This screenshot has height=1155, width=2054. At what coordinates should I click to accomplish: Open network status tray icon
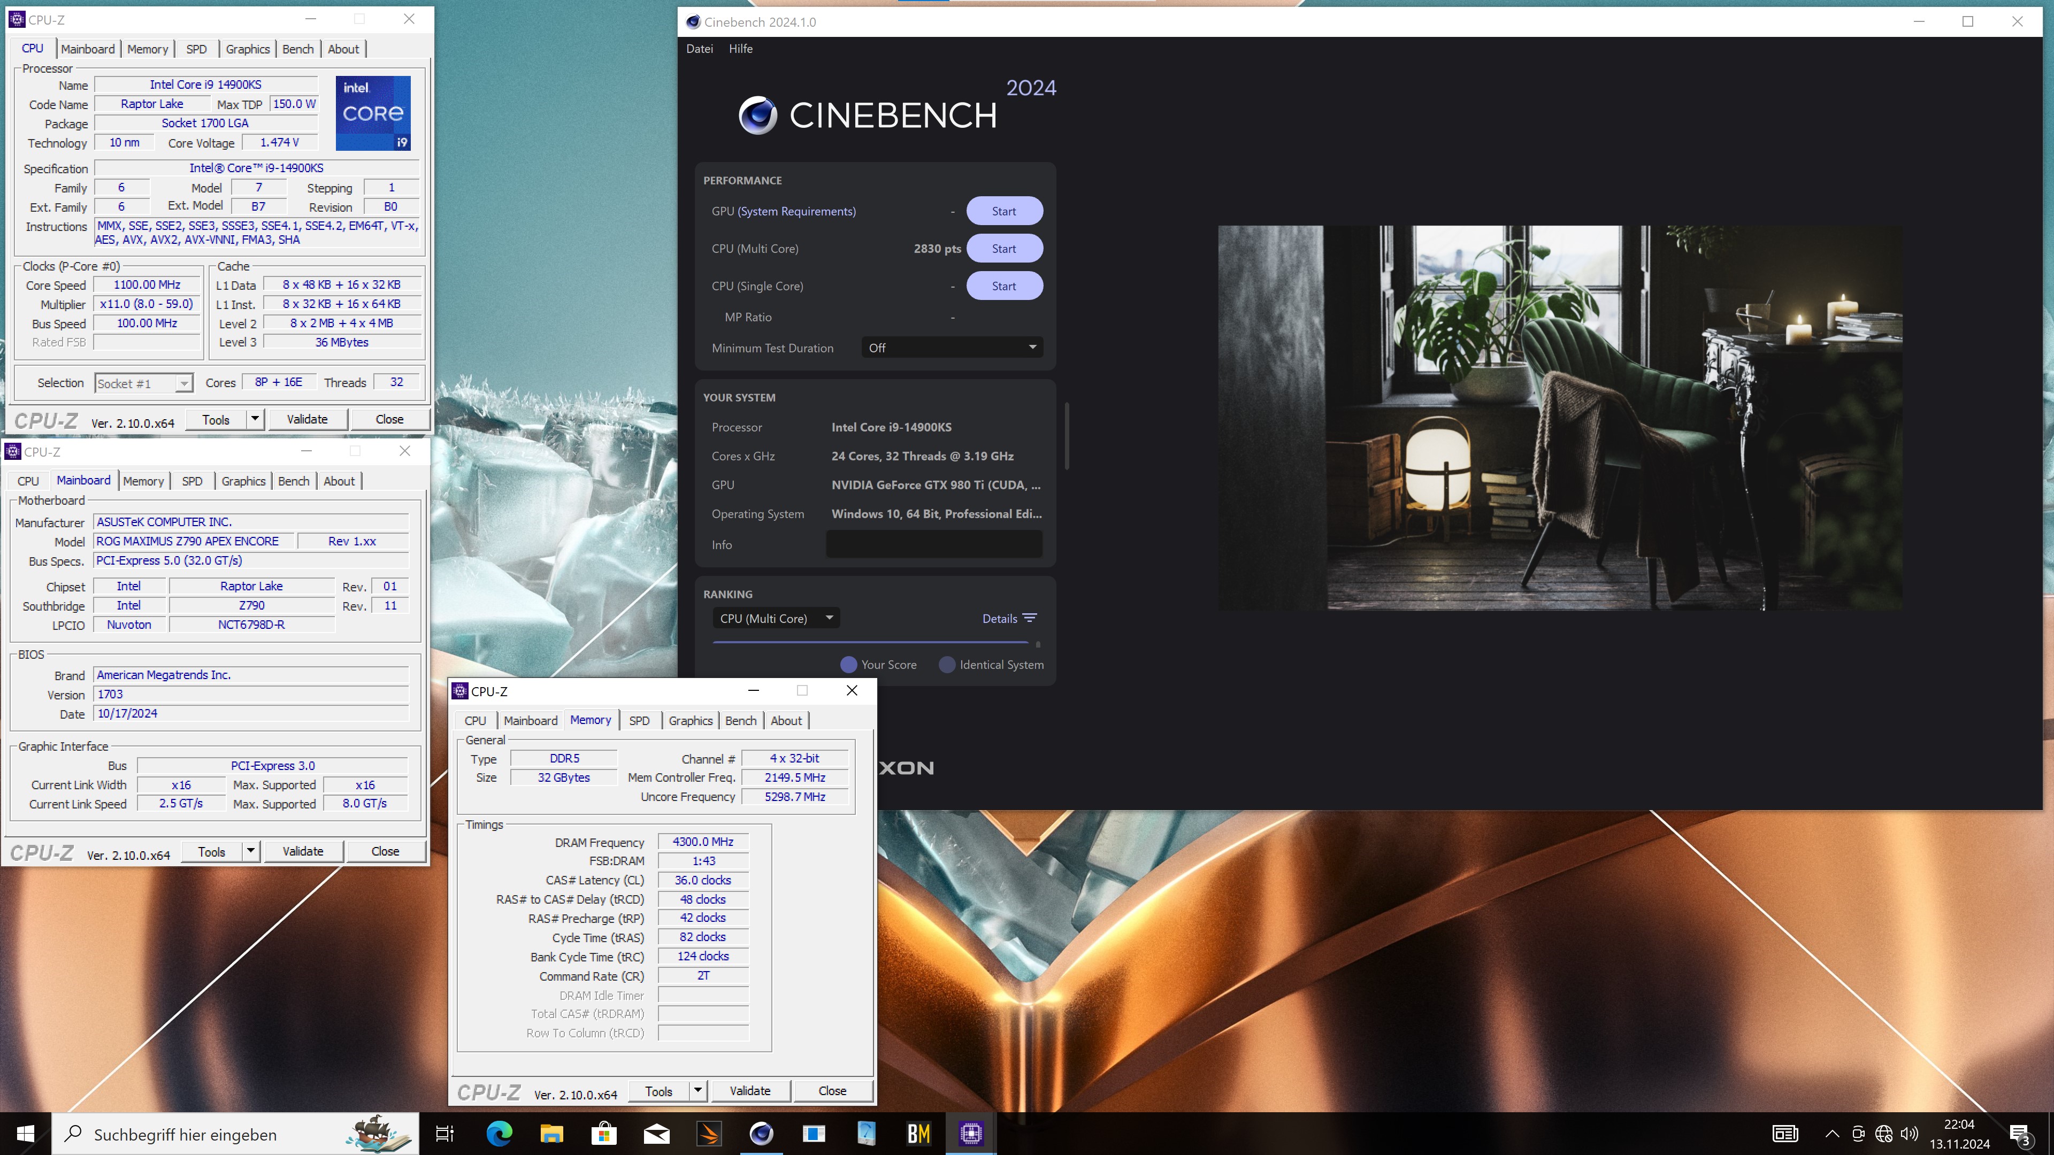1884,1134
